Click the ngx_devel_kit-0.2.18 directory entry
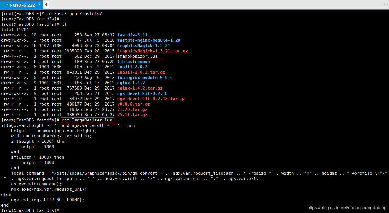Viewport: 389px width, 213px height. point(142,93)
